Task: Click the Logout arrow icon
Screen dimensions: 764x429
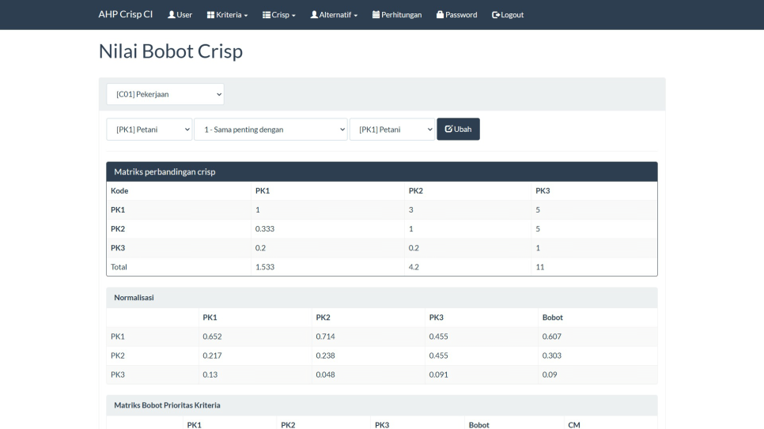Action: 496,15
